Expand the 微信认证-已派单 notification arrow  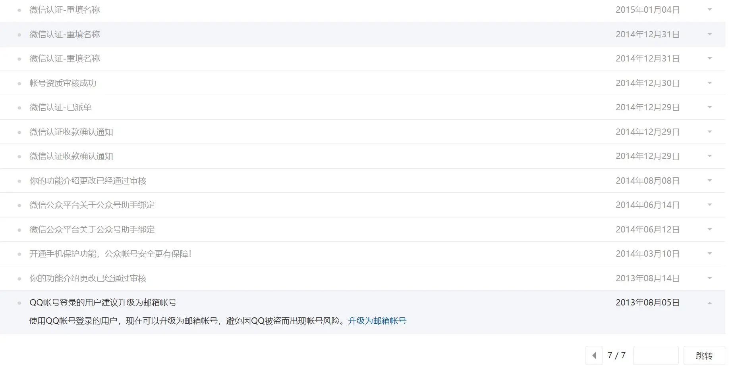pos(709,107)
